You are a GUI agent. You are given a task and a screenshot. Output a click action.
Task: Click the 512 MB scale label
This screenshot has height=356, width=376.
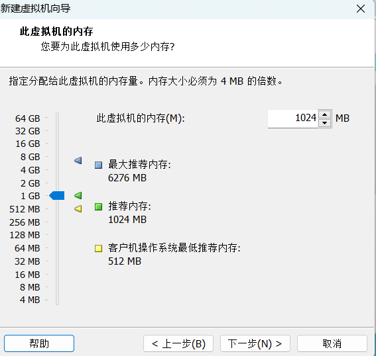[25, 209]
